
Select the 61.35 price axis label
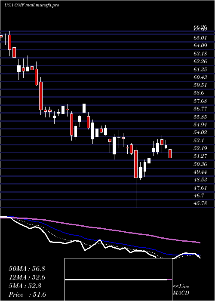pos(200,69)
